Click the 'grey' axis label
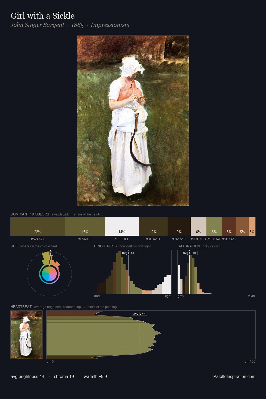Image resolution: width=266 pixels, height=399 pixels. (181, 296)
